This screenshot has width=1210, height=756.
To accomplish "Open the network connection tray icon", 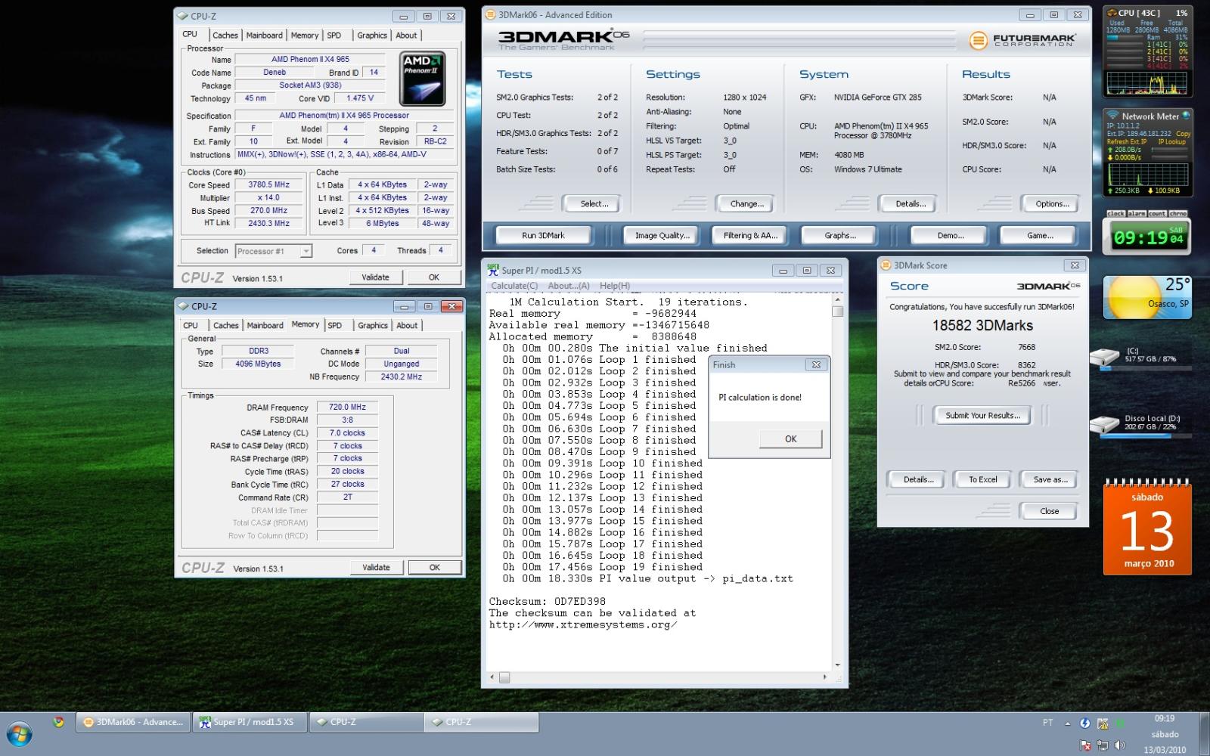I will coord(1103,745).
